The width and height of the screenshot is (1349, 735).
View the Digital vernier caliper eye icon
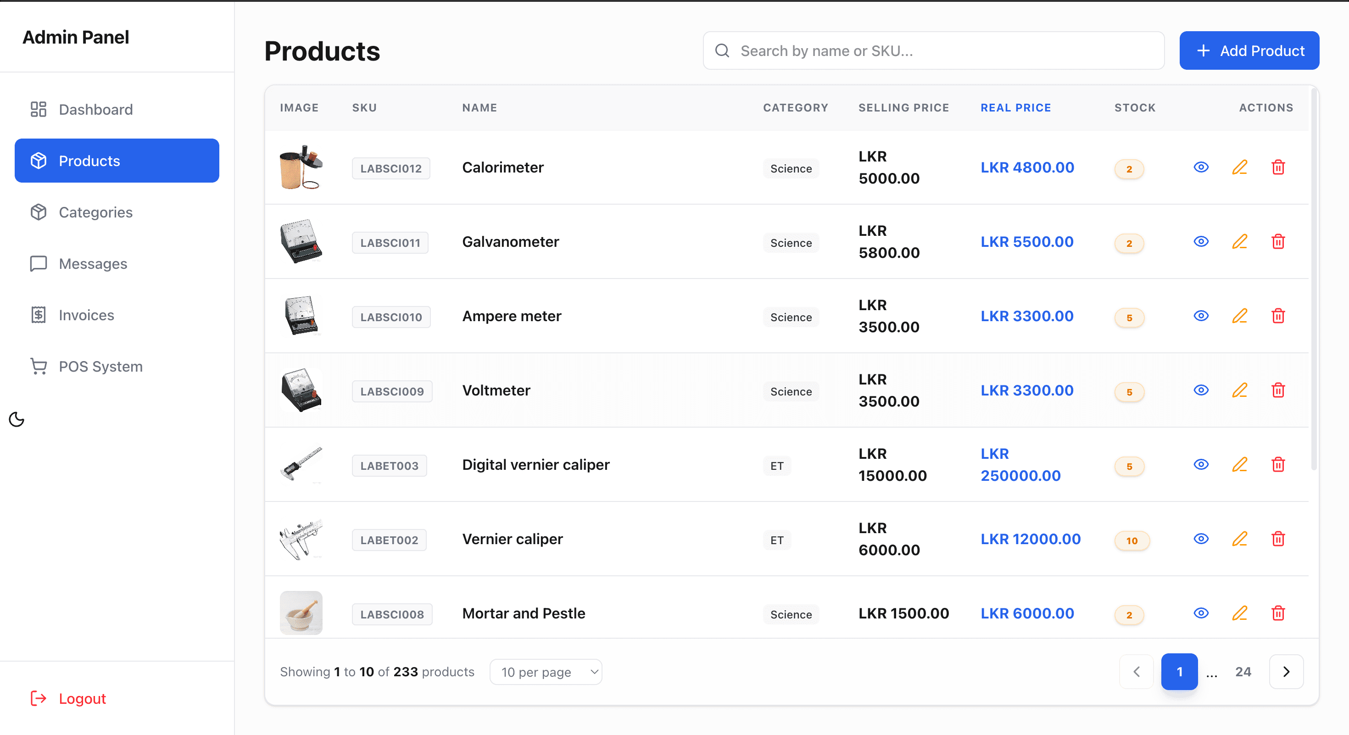pyautogui.click(x=1201, y=464)
